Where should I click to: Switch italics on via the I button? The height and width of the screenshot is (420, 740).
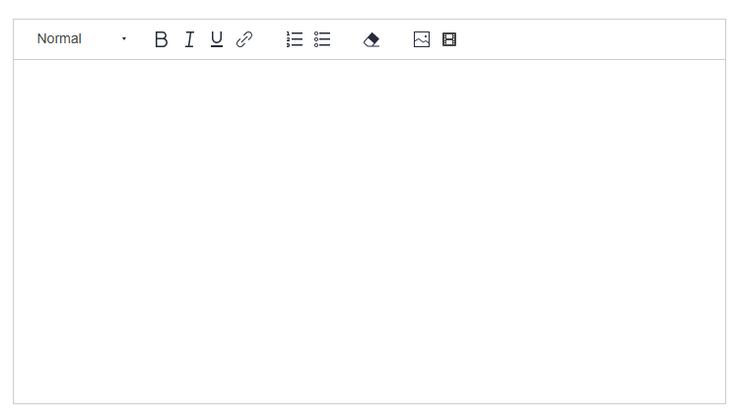pyautogui.click(x=189, y=39)
